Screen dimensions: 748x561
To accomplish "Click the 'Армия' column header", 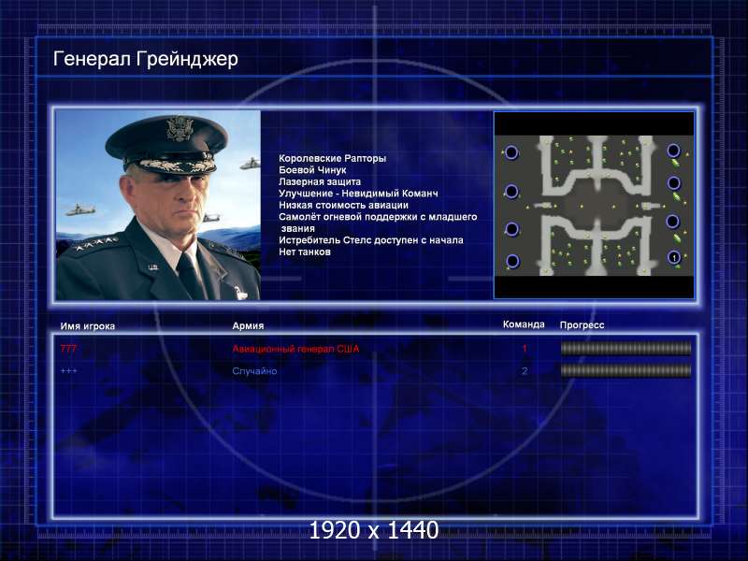I will tap(248, 325).
